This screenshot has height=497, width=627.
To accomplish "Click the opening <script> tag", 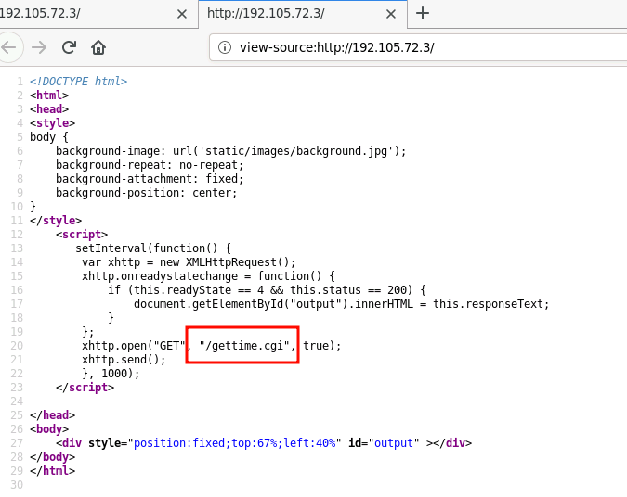I will [82, 235].
